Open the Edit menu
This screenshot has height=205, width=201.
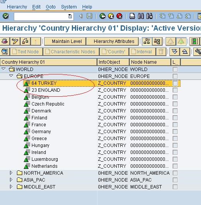[37, 7]
